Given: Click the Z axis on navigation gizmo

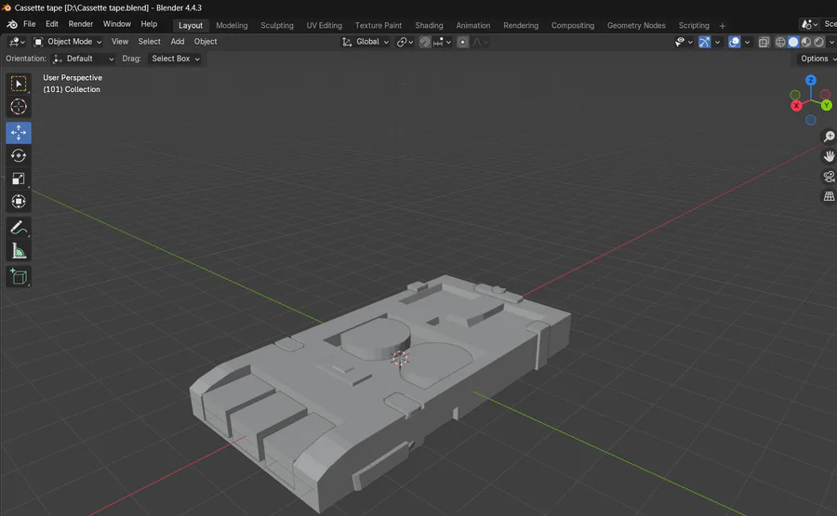Looking at the screenshot, I should pyautogui.click(x=811, y=80).
